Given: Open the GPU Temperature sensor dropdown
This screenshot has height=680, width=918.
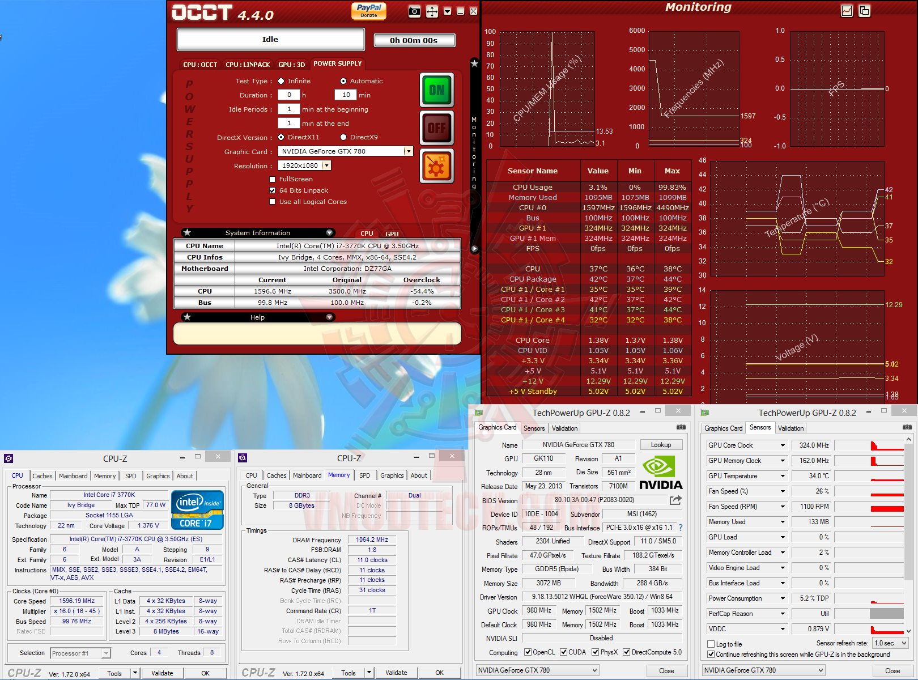Looking at the screenshot, I should 783,476.
